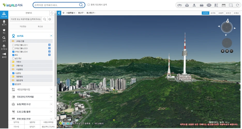Viewport: 242px width, 129px height.
Task: Uncheck the 행정경계 layer checkbox
Action: [x=13, y=84]
